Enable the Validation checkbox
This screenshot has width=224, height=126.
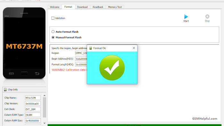pyautogui.click(x=53, y=18)
